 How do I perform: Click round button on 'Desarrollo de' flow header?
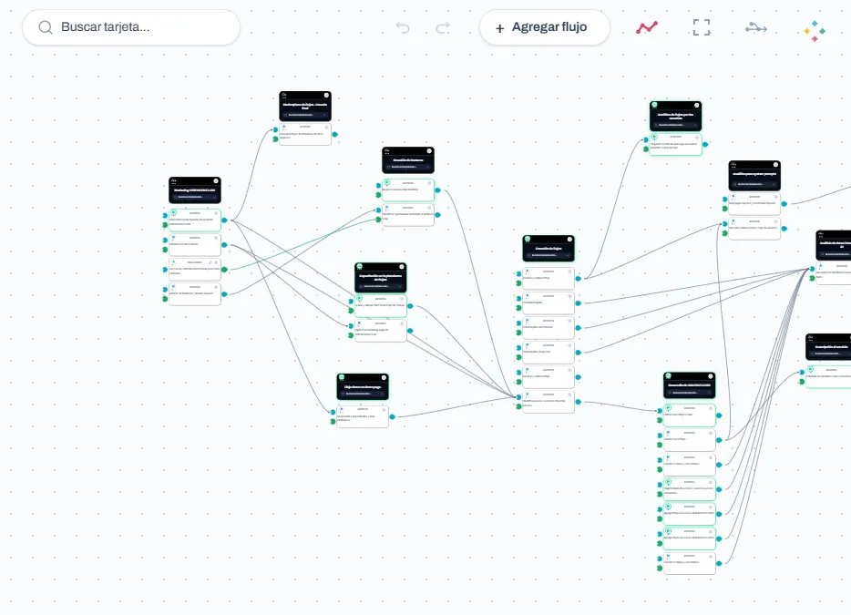pyautogui.click(x=711, y=376)
